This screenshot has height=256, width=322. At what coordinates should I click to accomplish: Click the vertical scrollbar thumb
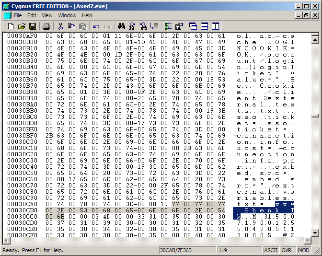click(315, 116)
